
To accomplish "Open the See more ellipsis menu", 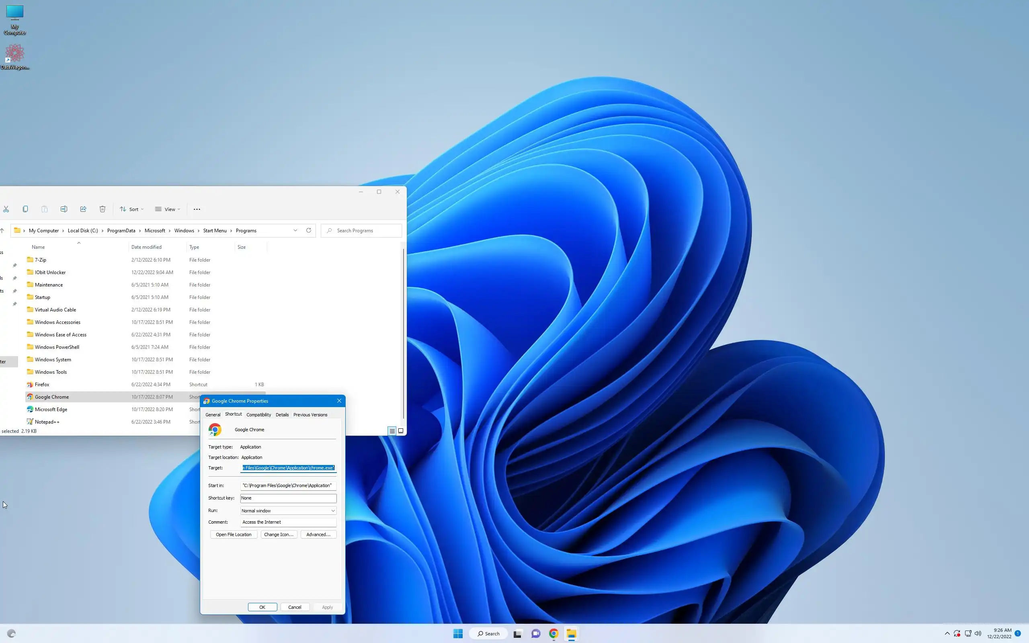I will click(x=197, y=209).
